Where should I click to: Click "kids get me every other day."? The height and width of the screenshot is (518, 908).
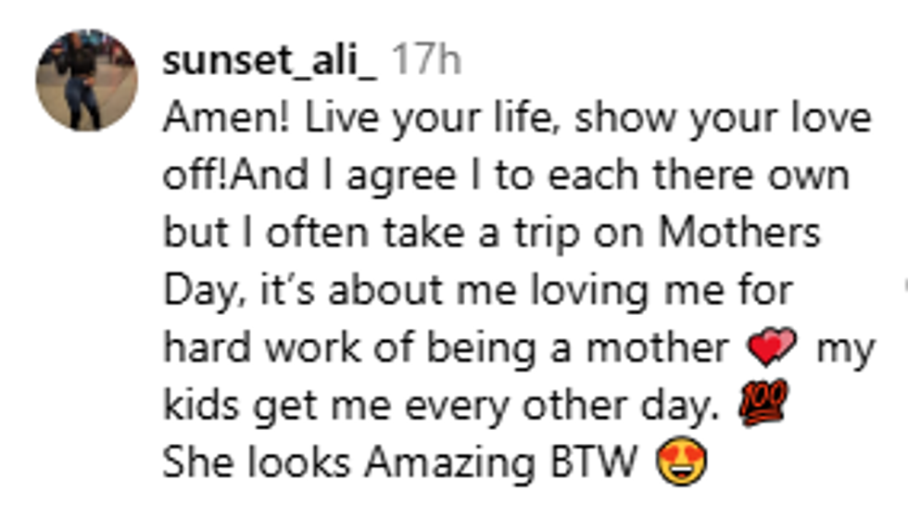[x=441, y=406]
